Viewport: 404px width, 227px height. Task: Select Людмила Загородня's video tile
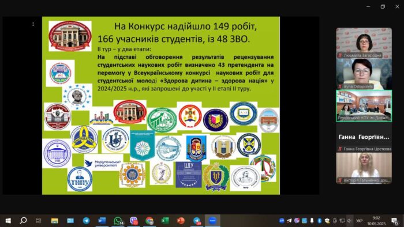pyautogui.click(x=364, y=43)
